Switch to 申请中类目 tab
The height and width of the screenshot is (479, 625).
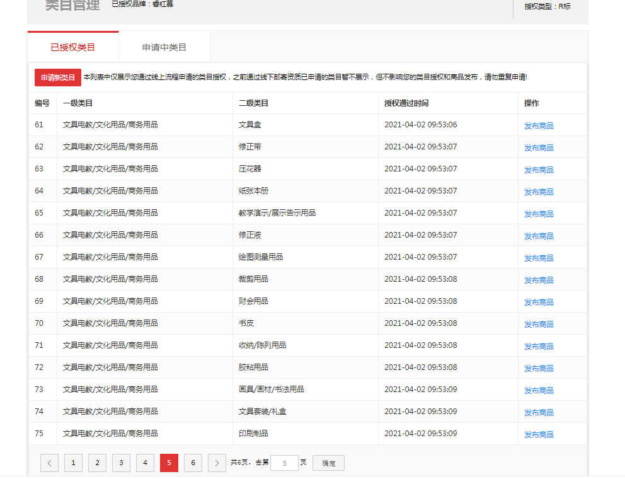click(164, 47)
